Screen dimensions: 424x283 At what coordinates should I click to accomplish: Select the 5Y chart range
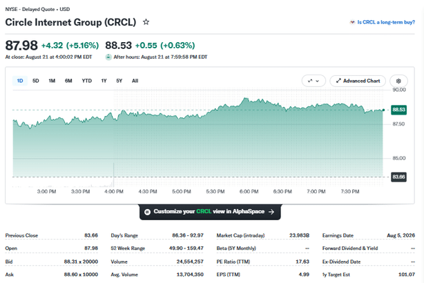[119, 81]
